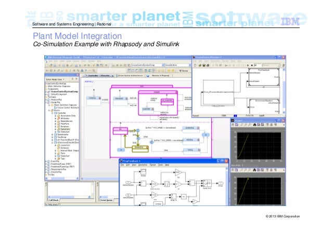This screenshot has width=332, height=234.
Task: Click vertical scrollbar in CruiseControlSystem window
Action: point(284,91)
